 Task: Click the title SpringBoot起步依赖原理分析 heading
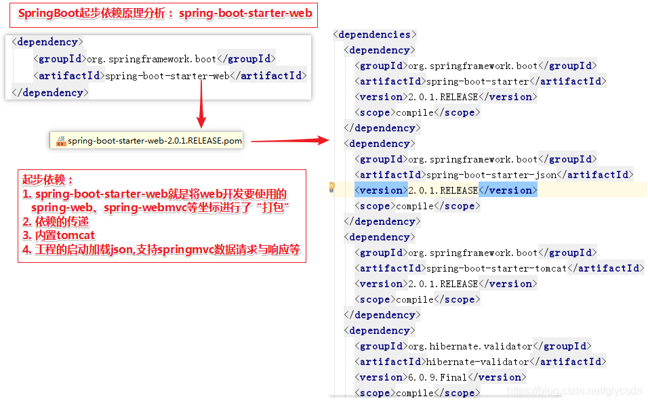point(165,14)
